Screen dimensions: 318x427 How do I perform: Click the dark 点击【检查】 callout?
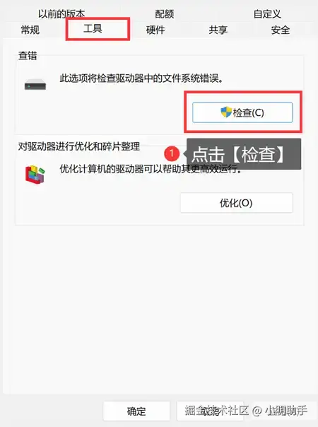[x=244, y=154]
